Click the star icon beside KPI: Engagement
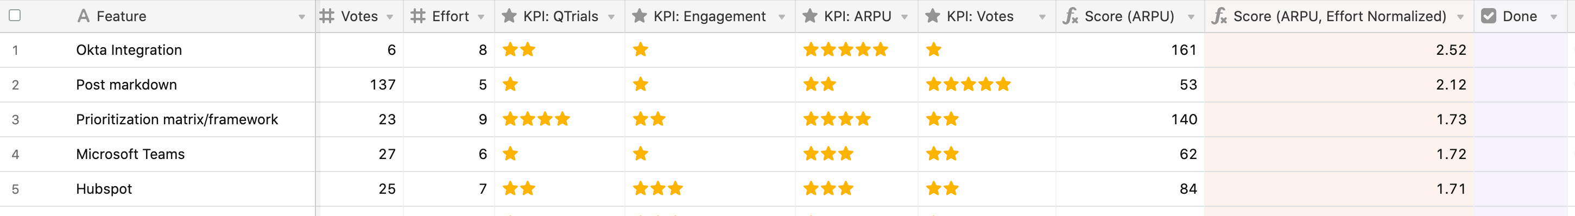 [639, 16]
